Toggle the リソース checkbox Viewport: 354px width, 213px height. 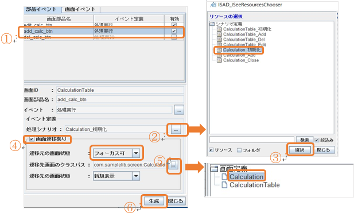(x=211, y=150)
